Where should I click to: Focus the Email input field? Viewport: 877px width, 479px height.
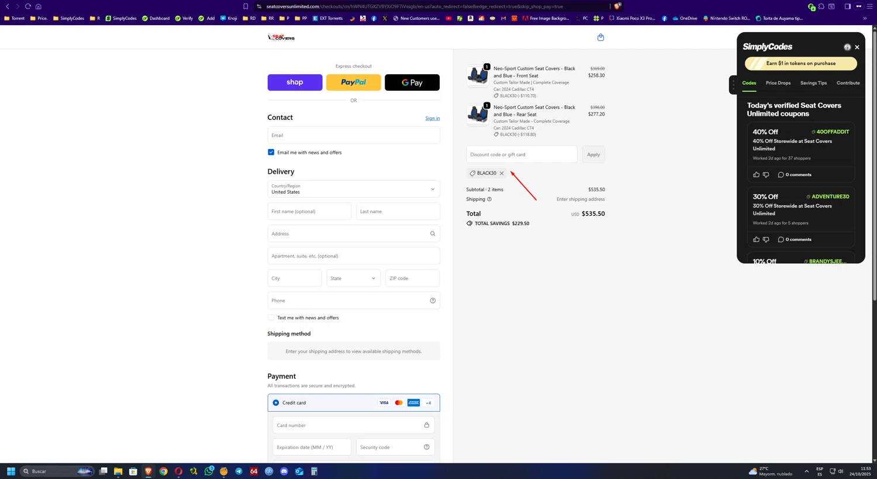click(x=354, y=135)
